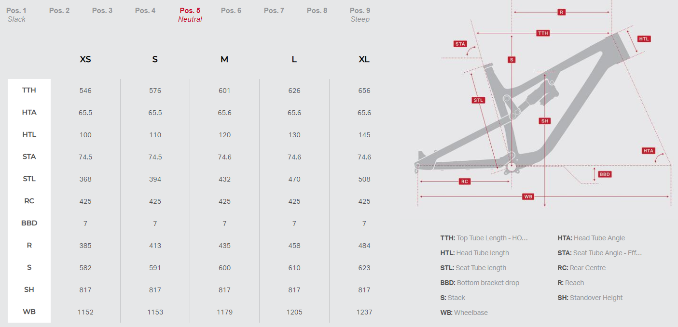Open the Pos. 3 geometry tab
Viewport: 678px width, 327px height.
[102, 11]
